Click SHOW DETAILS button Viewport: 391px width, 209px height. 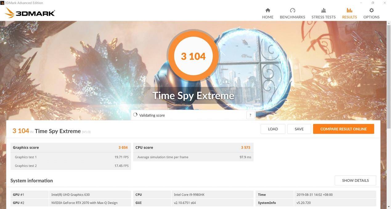355,180
